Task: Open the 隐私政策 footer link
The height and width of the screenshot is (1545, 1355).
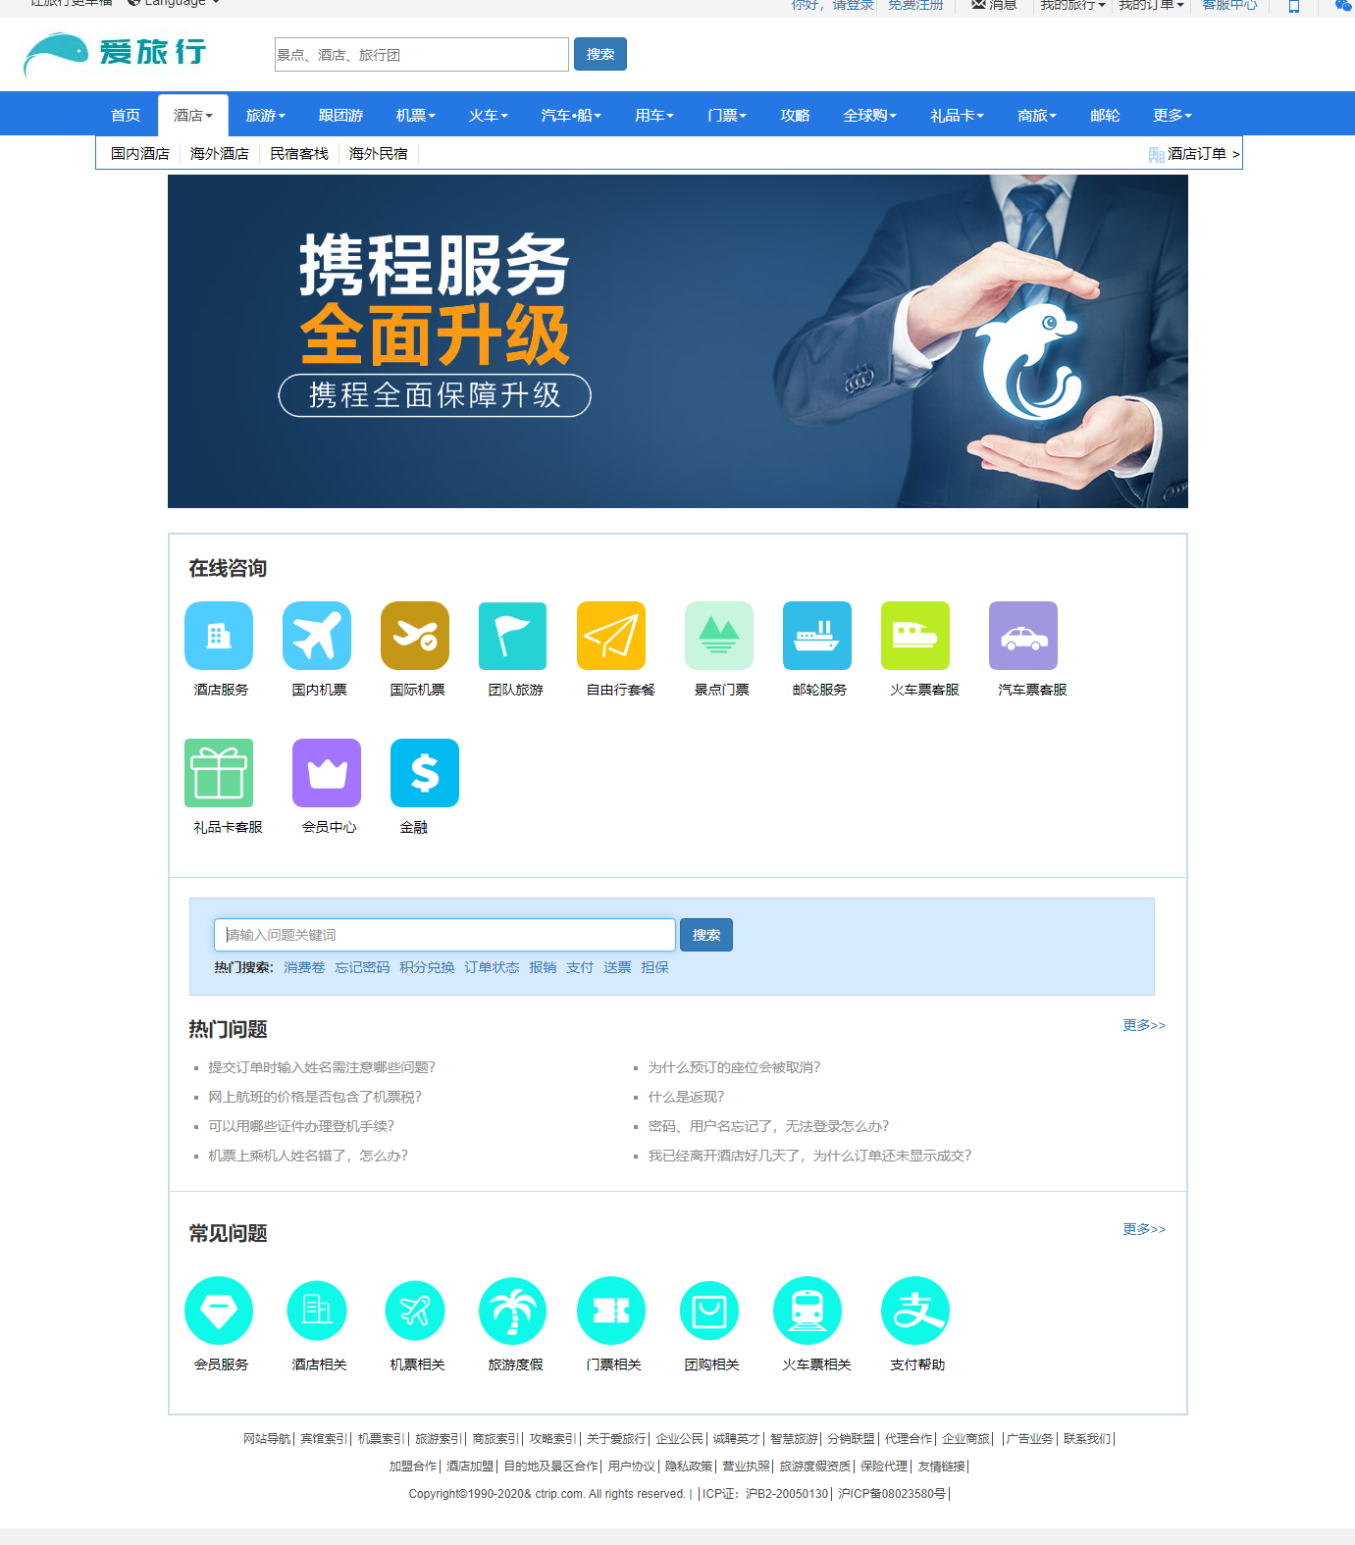Action: pos(689,1467)
